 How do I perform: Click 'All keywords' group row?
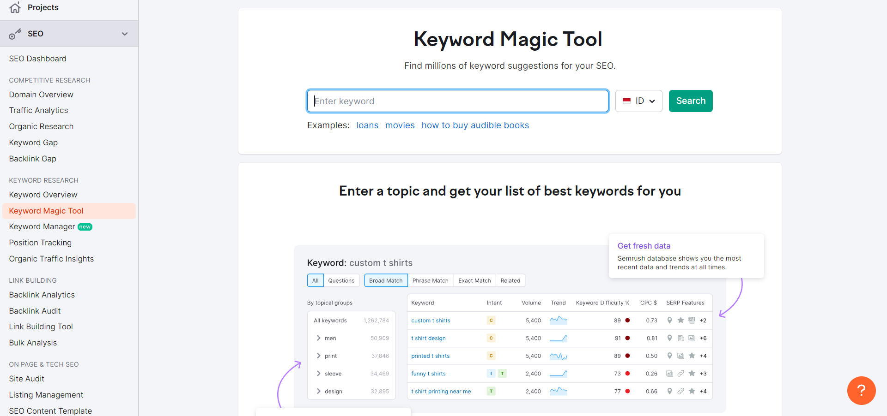point(352,321)
